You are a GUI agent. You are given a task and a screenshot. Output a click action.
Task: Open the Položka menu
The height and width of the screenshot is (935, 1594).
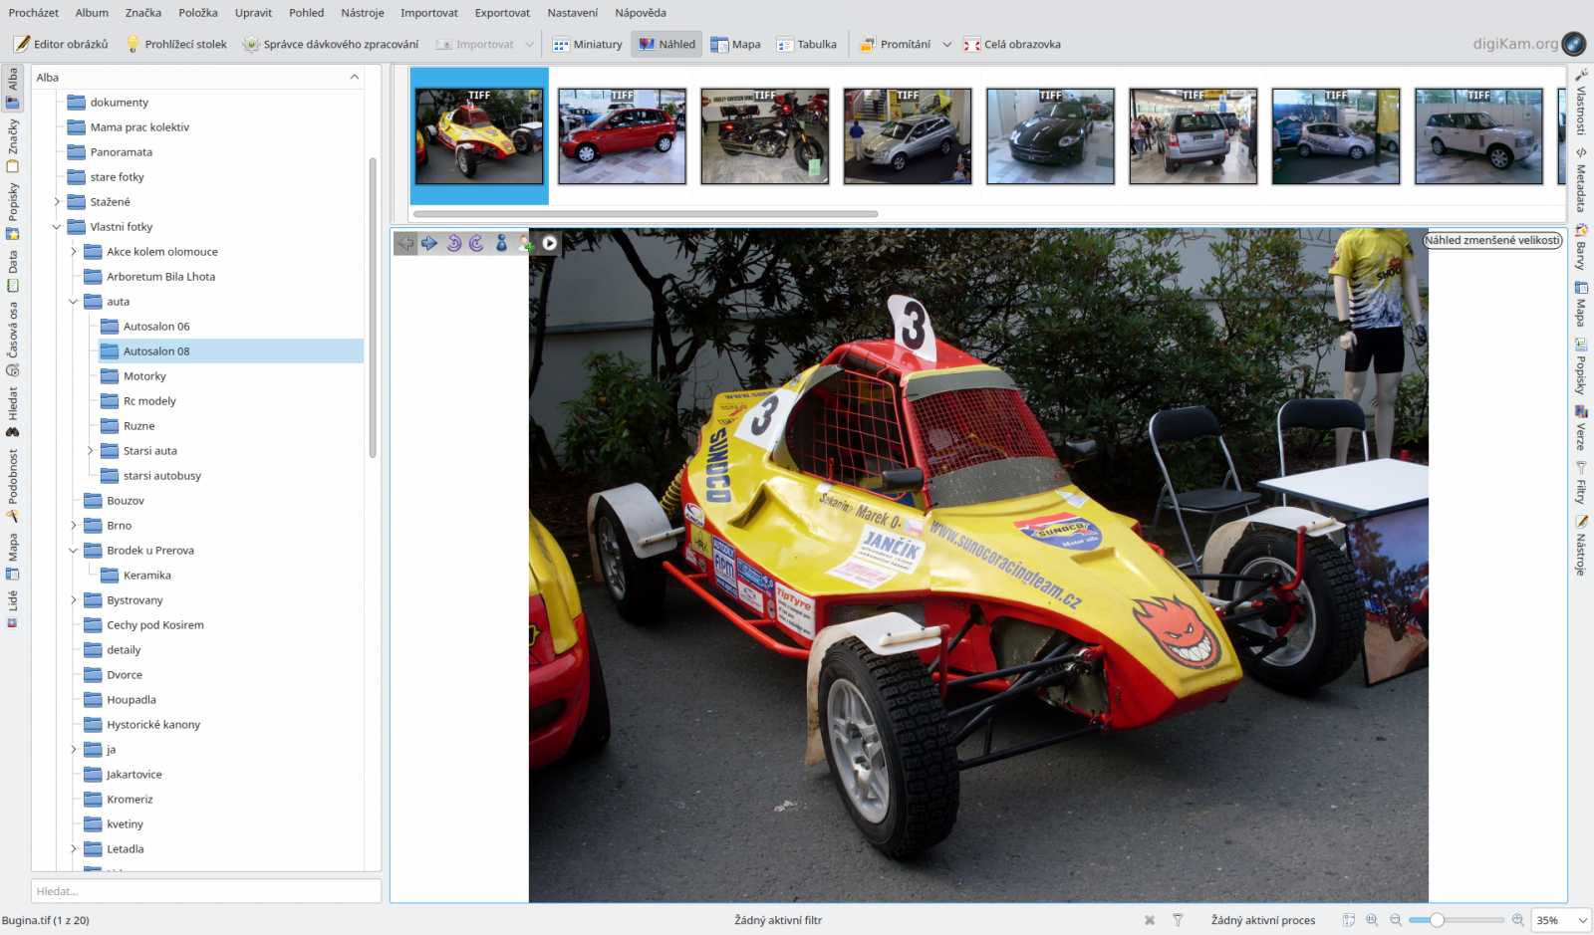(x=198, y=13)
